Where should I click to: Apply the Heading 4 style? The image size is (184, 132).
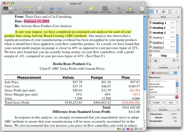coord(162,38)
